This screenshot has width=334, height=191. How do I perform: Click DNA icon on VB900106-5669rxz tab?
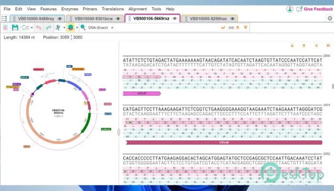tap(129, 19)
